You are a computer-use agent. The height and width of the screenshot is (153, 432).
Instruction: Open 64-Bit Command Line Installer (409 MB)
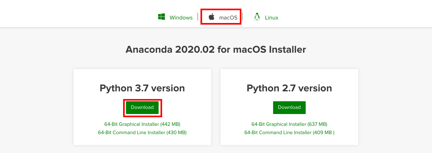pyautogui.click(x=289, y=132)
